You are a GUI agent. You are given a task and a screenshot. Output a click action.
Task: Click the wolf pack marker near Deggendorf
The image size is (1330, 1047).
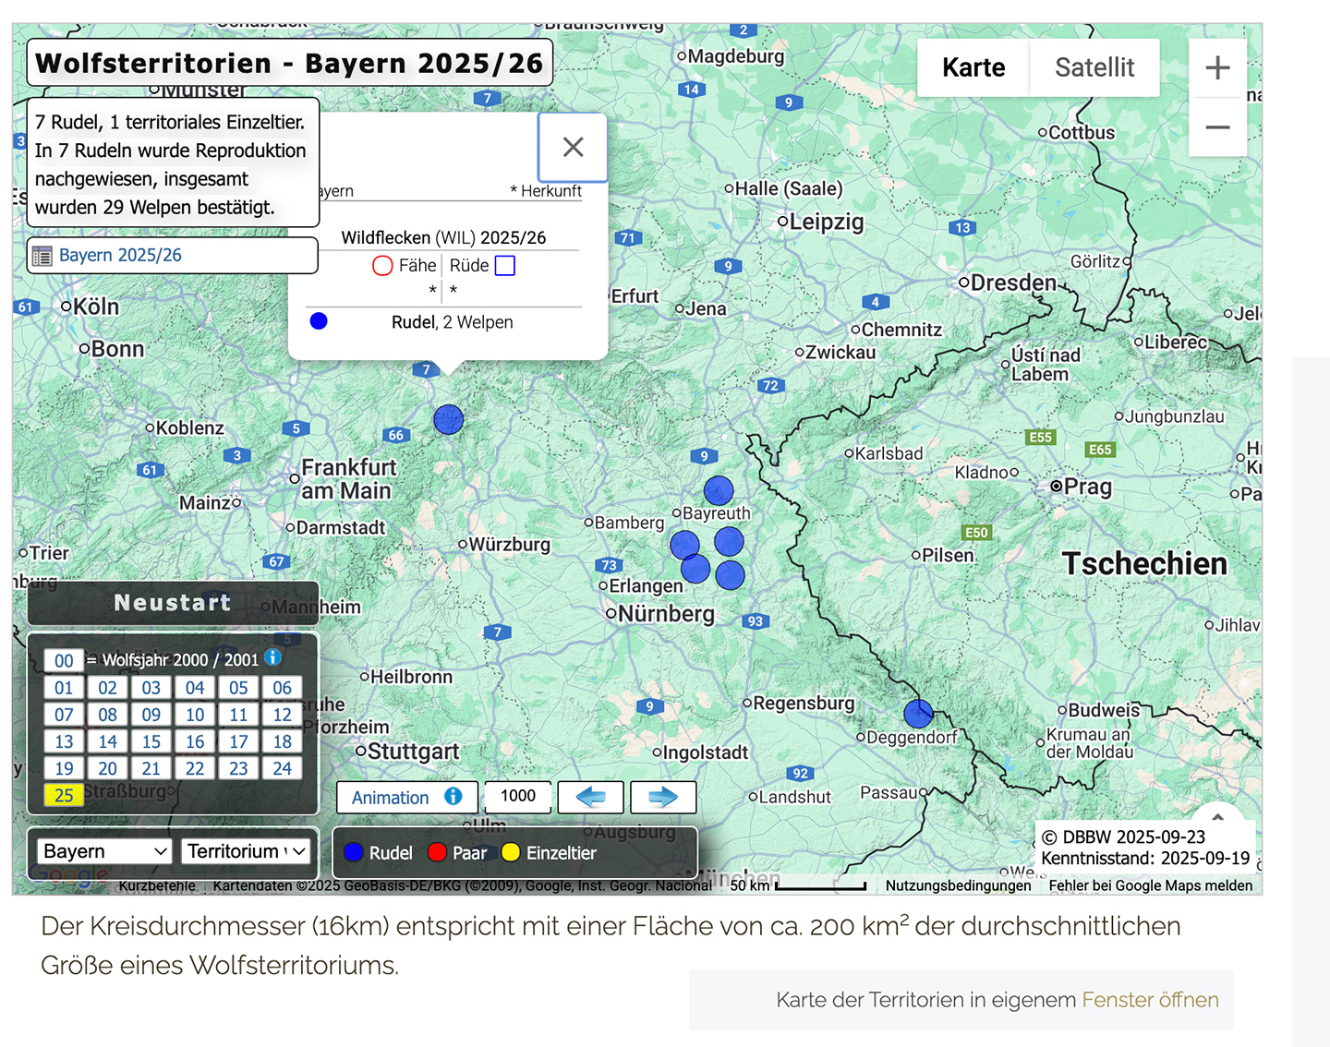[x=918, y=714]
